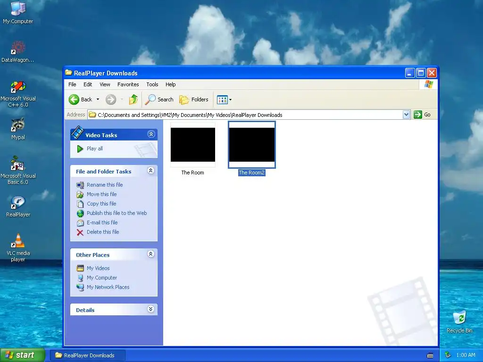Image resolution: width=483 pixels, height=362 pixels.
Task: Click the Windows Start button
Action: tap(23, 355)
